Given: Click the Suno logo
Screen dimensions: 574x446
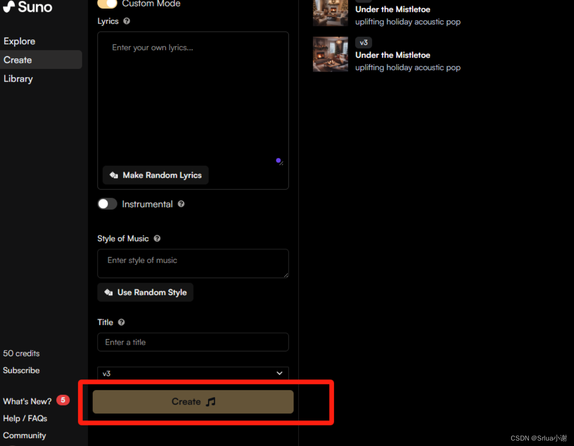Looking at the screenshot, I should point(28,7).
